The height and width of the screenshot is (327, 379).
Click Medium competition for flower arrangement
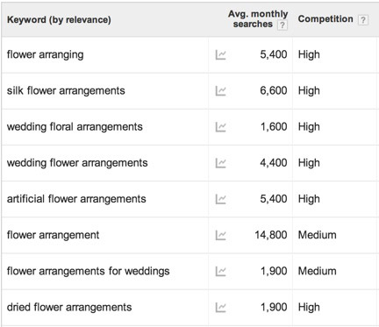318,235
